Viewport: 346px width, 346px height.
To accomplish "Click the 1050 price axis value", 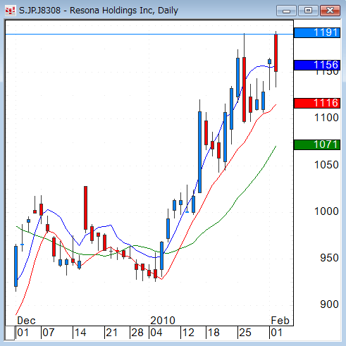I will [326, 165].
